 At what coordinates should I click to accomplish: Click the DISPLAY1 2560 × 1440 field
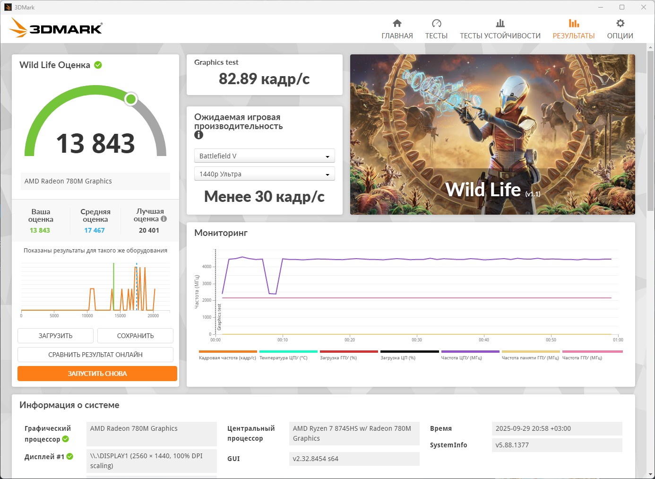tap(152, 461)
